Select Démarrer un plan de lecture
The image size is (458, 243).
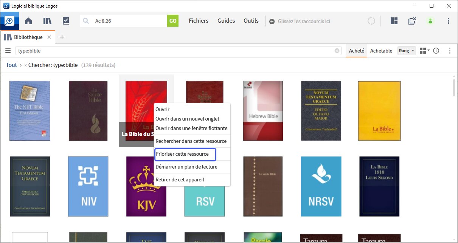192,167
